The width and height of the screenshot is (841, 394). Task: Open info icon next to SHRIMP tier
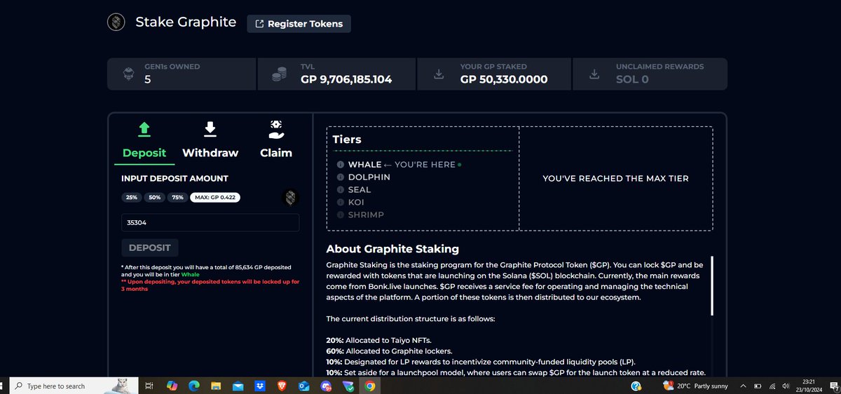click(341, 215)
